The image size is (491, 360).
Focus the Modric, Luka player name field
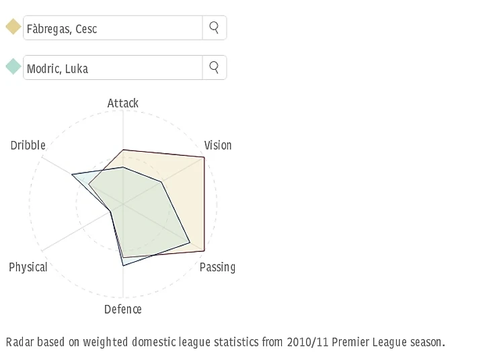click(x=112, y=68)
